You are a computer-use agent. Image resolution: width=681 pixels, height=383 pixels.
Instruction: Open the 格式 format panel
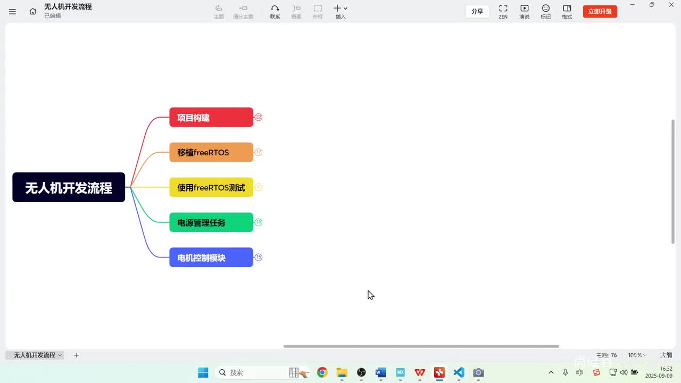[567, 12]
